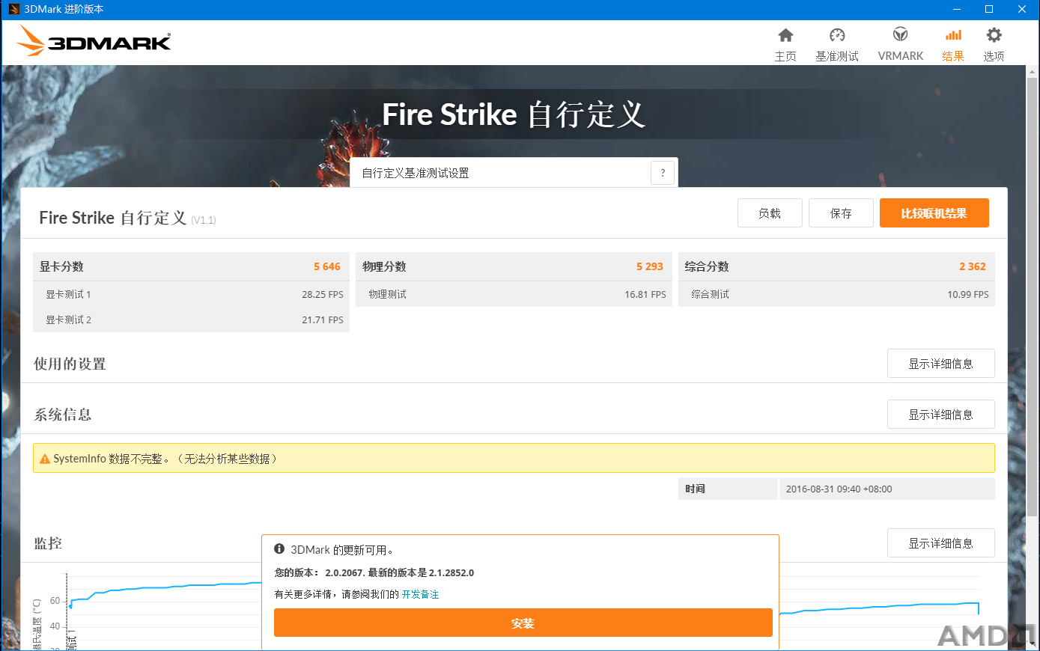This screenshot has height=651, width=1040.
Task: Click the 比较联机结果 orange button
Action: (x=934, y=213)
